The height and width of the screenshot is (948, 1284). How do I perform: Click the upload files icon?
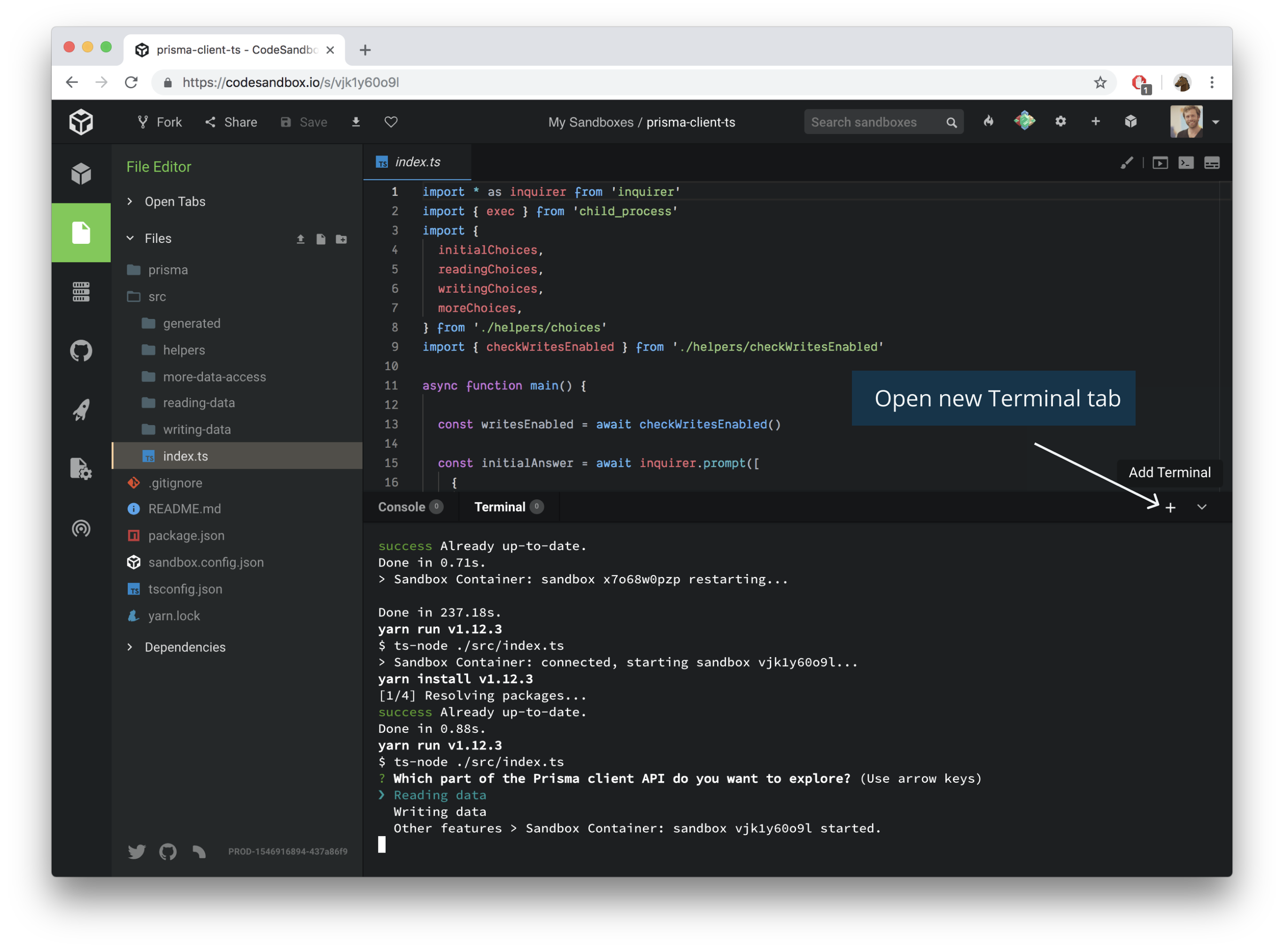(300, 239)
